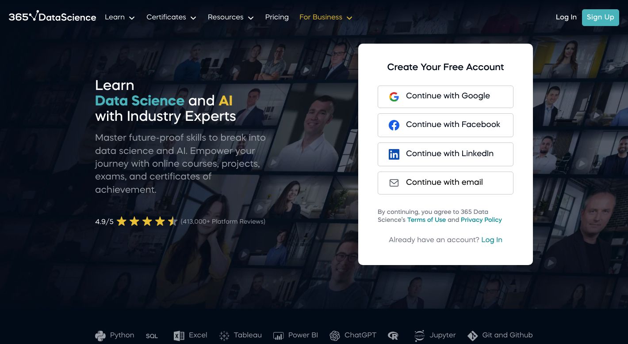The height and width of the screenshot is (344, 628).
Task: Click the Jupyter label text
Action: (443, 335)
